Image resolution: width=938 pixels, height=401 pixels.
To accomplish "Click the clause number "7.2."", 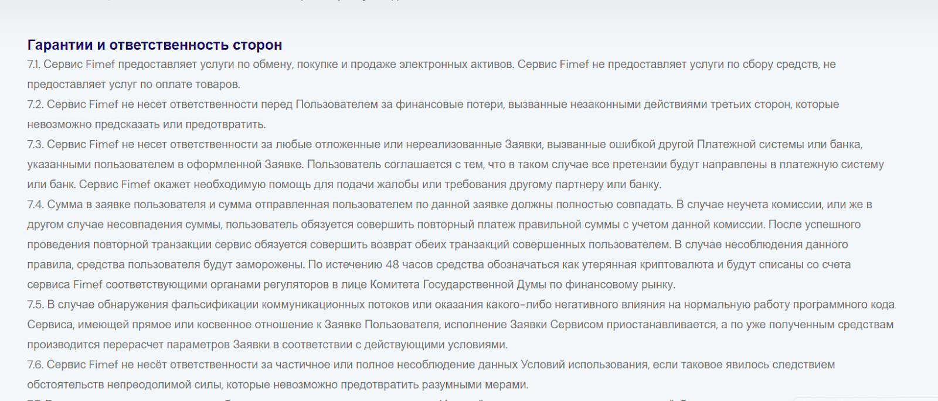I will 36,104.
